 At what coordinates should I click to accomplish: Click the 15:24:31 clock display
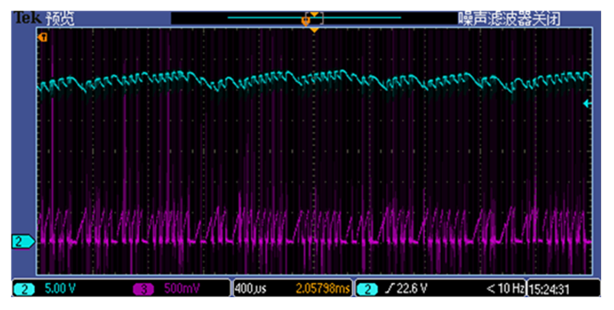click(x=549, y=289)
